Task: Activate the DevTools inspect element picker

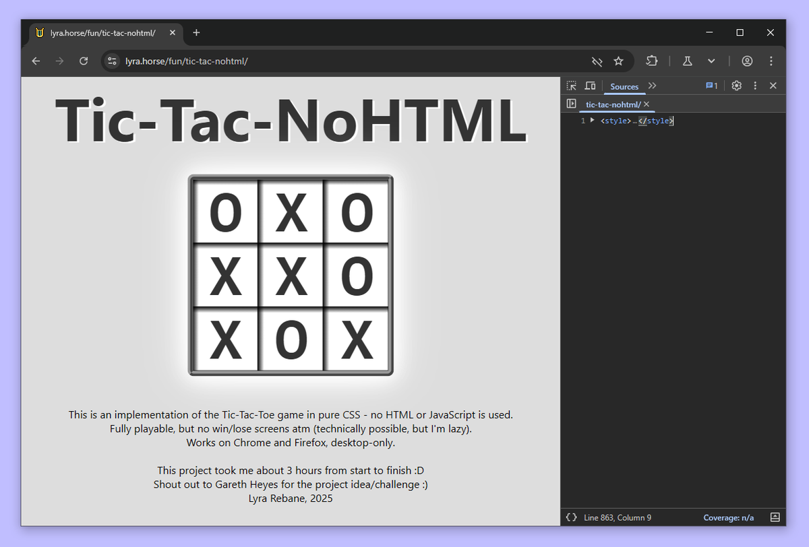Action: pos(572,86)
